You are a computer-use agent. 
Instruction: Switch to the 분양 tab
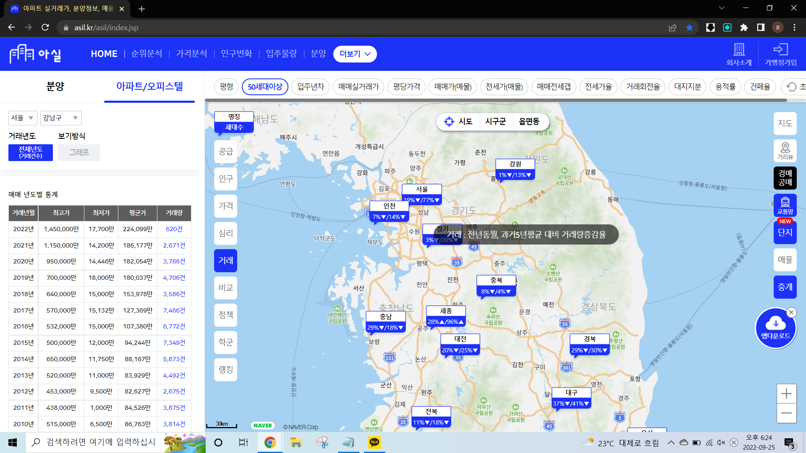click(55, 86)
